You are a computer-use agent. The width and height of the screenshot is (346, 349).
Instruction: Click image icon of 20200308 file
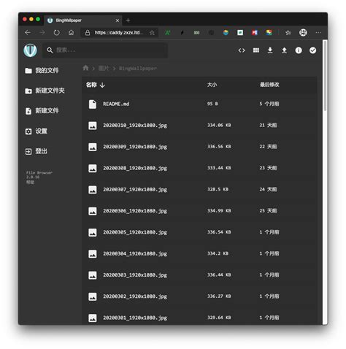point(93,169)
